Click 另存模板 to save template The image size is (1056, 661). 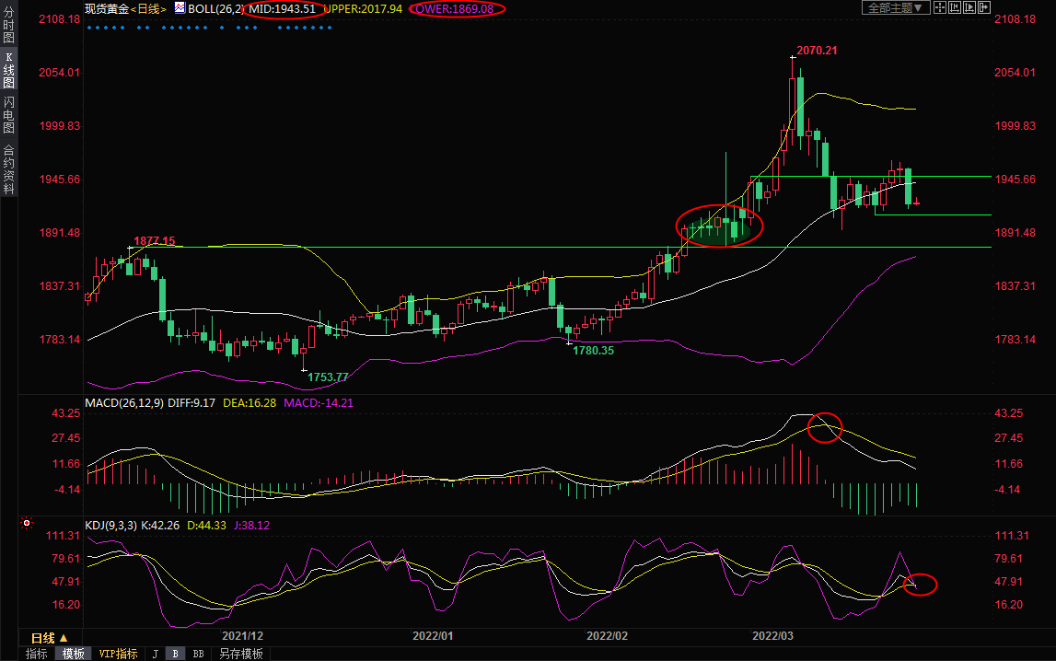pyautogui.click(x=241, y=654)
